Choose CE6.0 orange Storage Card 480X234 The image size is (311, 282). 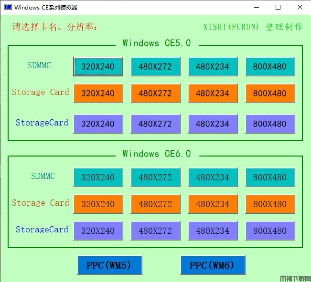pyautogui.click(x=213, y=204)
